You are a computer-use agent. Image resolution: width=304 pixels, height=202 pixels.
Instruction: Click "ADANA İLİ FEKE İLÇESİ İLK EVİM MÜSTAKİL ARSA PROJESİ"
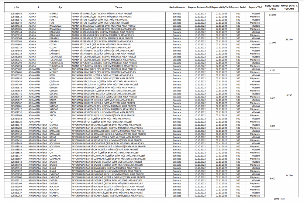pos(100,20)
